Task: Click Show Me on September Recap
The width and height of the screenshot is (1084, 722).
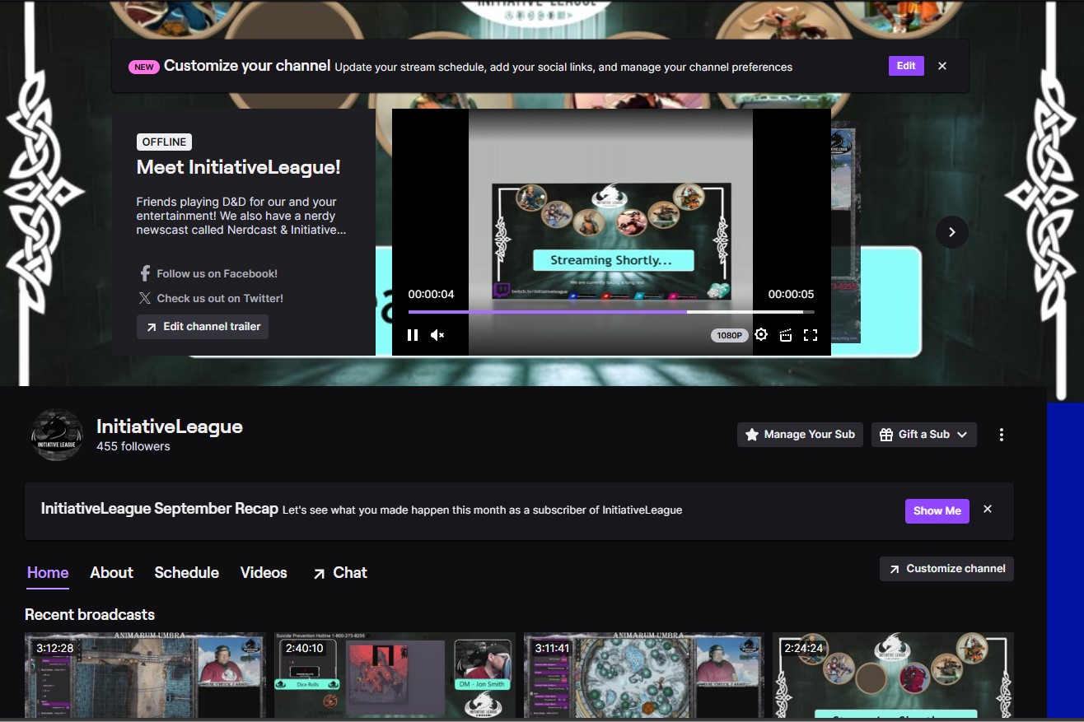Action: [x=937, y=510]
